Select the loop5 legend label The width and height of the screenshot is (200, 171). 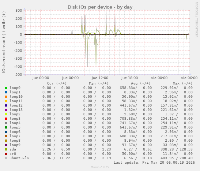coord(15,127)
